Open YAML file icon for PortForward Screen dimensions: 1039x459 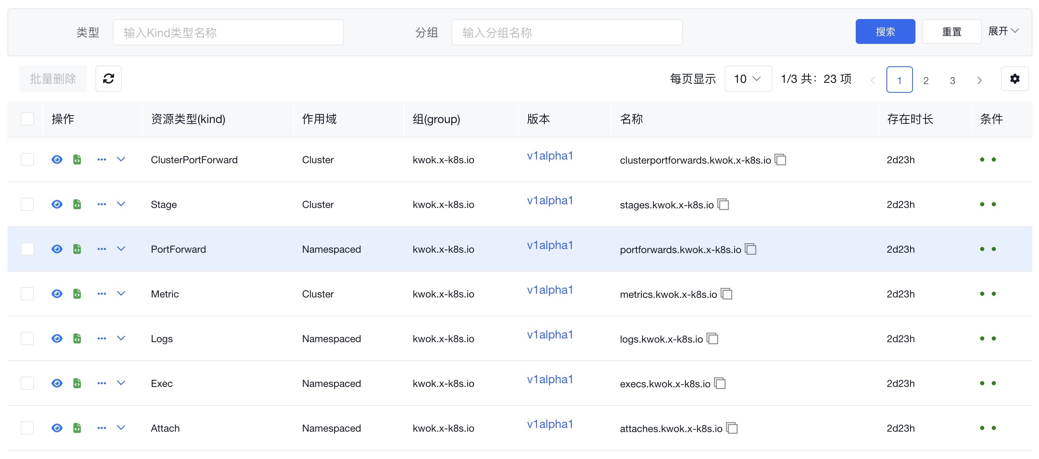tap(77, 249)
